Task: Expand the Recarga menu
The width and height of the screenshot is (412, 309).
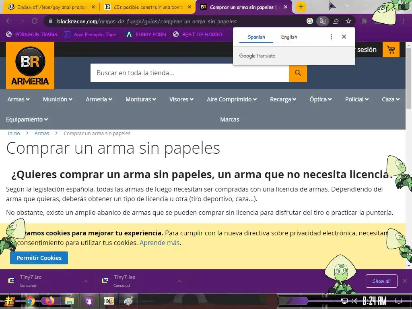Action: pyautogui.click(x=283, y=99)
